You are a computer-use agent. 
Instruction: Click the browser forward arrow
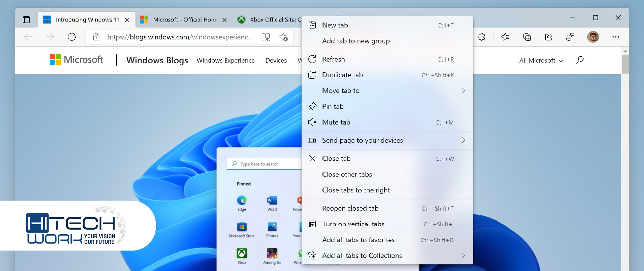[50, 37]
